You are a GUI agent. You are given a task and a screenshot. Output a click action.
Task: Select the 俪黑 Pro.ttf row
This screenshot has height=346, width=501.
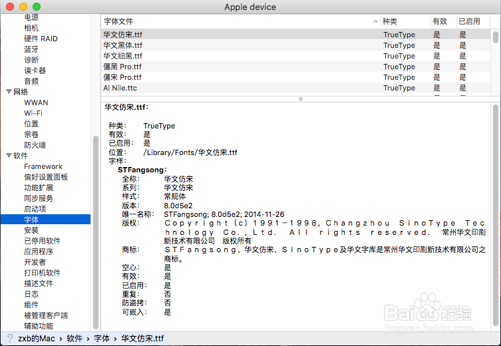coord(295,67)
